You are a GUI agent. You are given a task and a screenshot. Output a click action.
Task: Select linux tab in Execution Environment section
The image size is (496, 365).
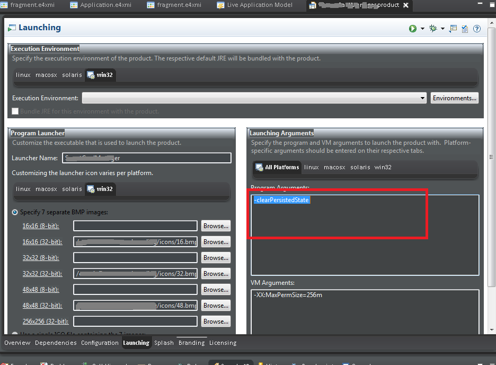[x=23, y=75]
